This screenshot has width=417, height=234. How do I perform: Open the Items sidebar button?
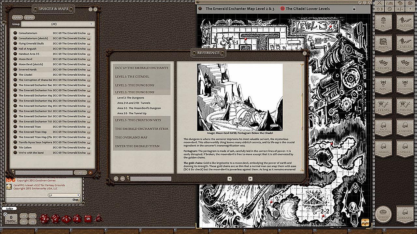(383, 107)
